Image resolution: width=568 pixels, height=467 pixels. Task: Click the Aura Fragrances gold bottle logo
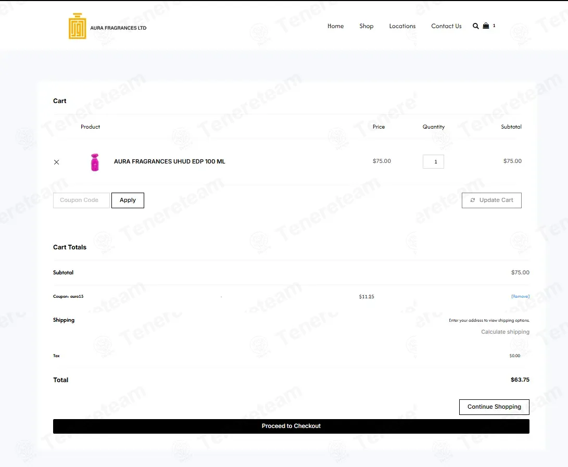(x=77, y=26)
